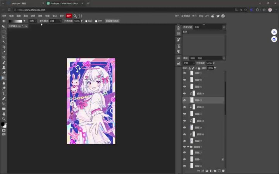
Task: Open the 编辑 (Edit) menu
Action: click(x=11, y=16)
